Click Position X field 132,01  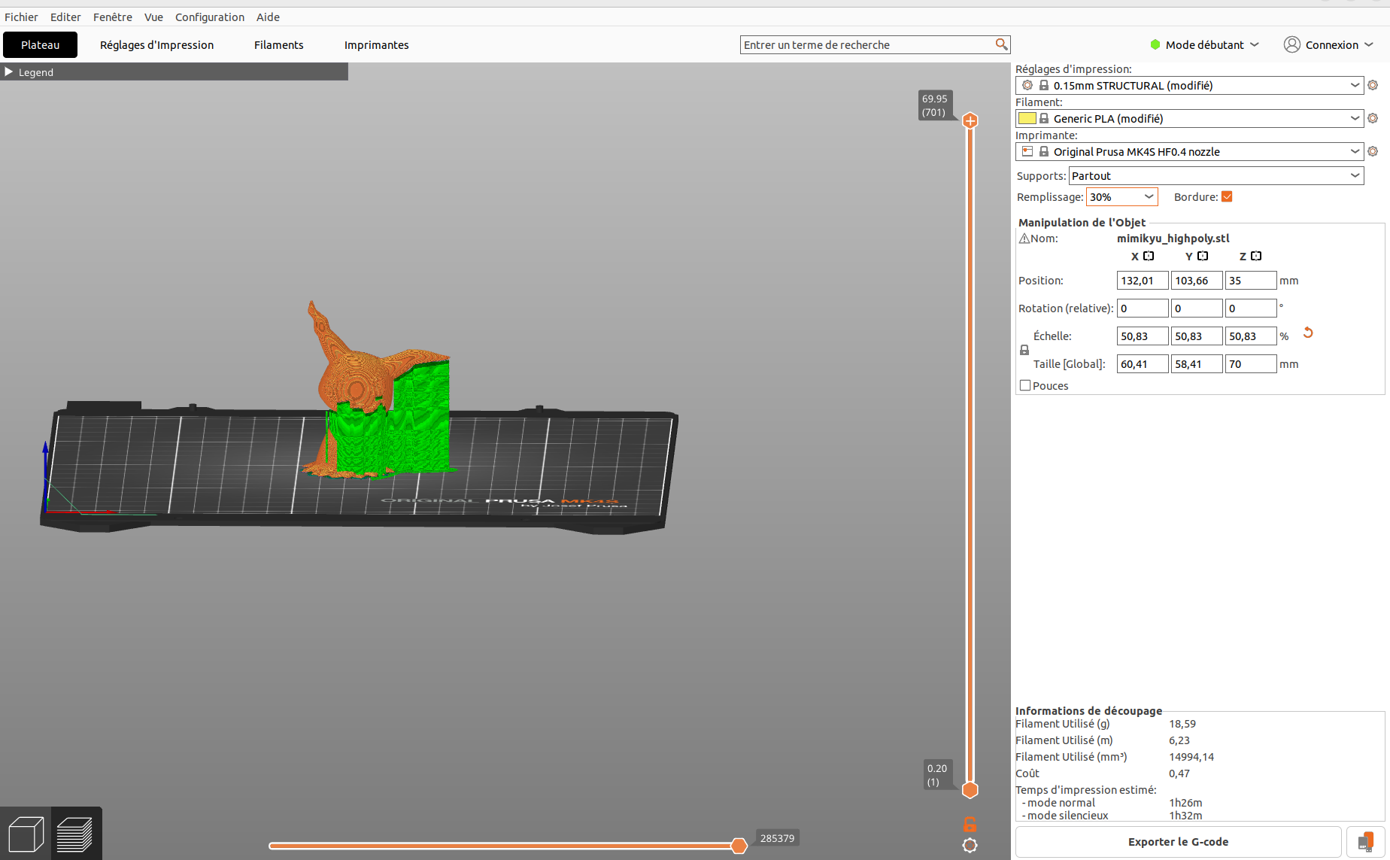click(x=1142, y=280)
